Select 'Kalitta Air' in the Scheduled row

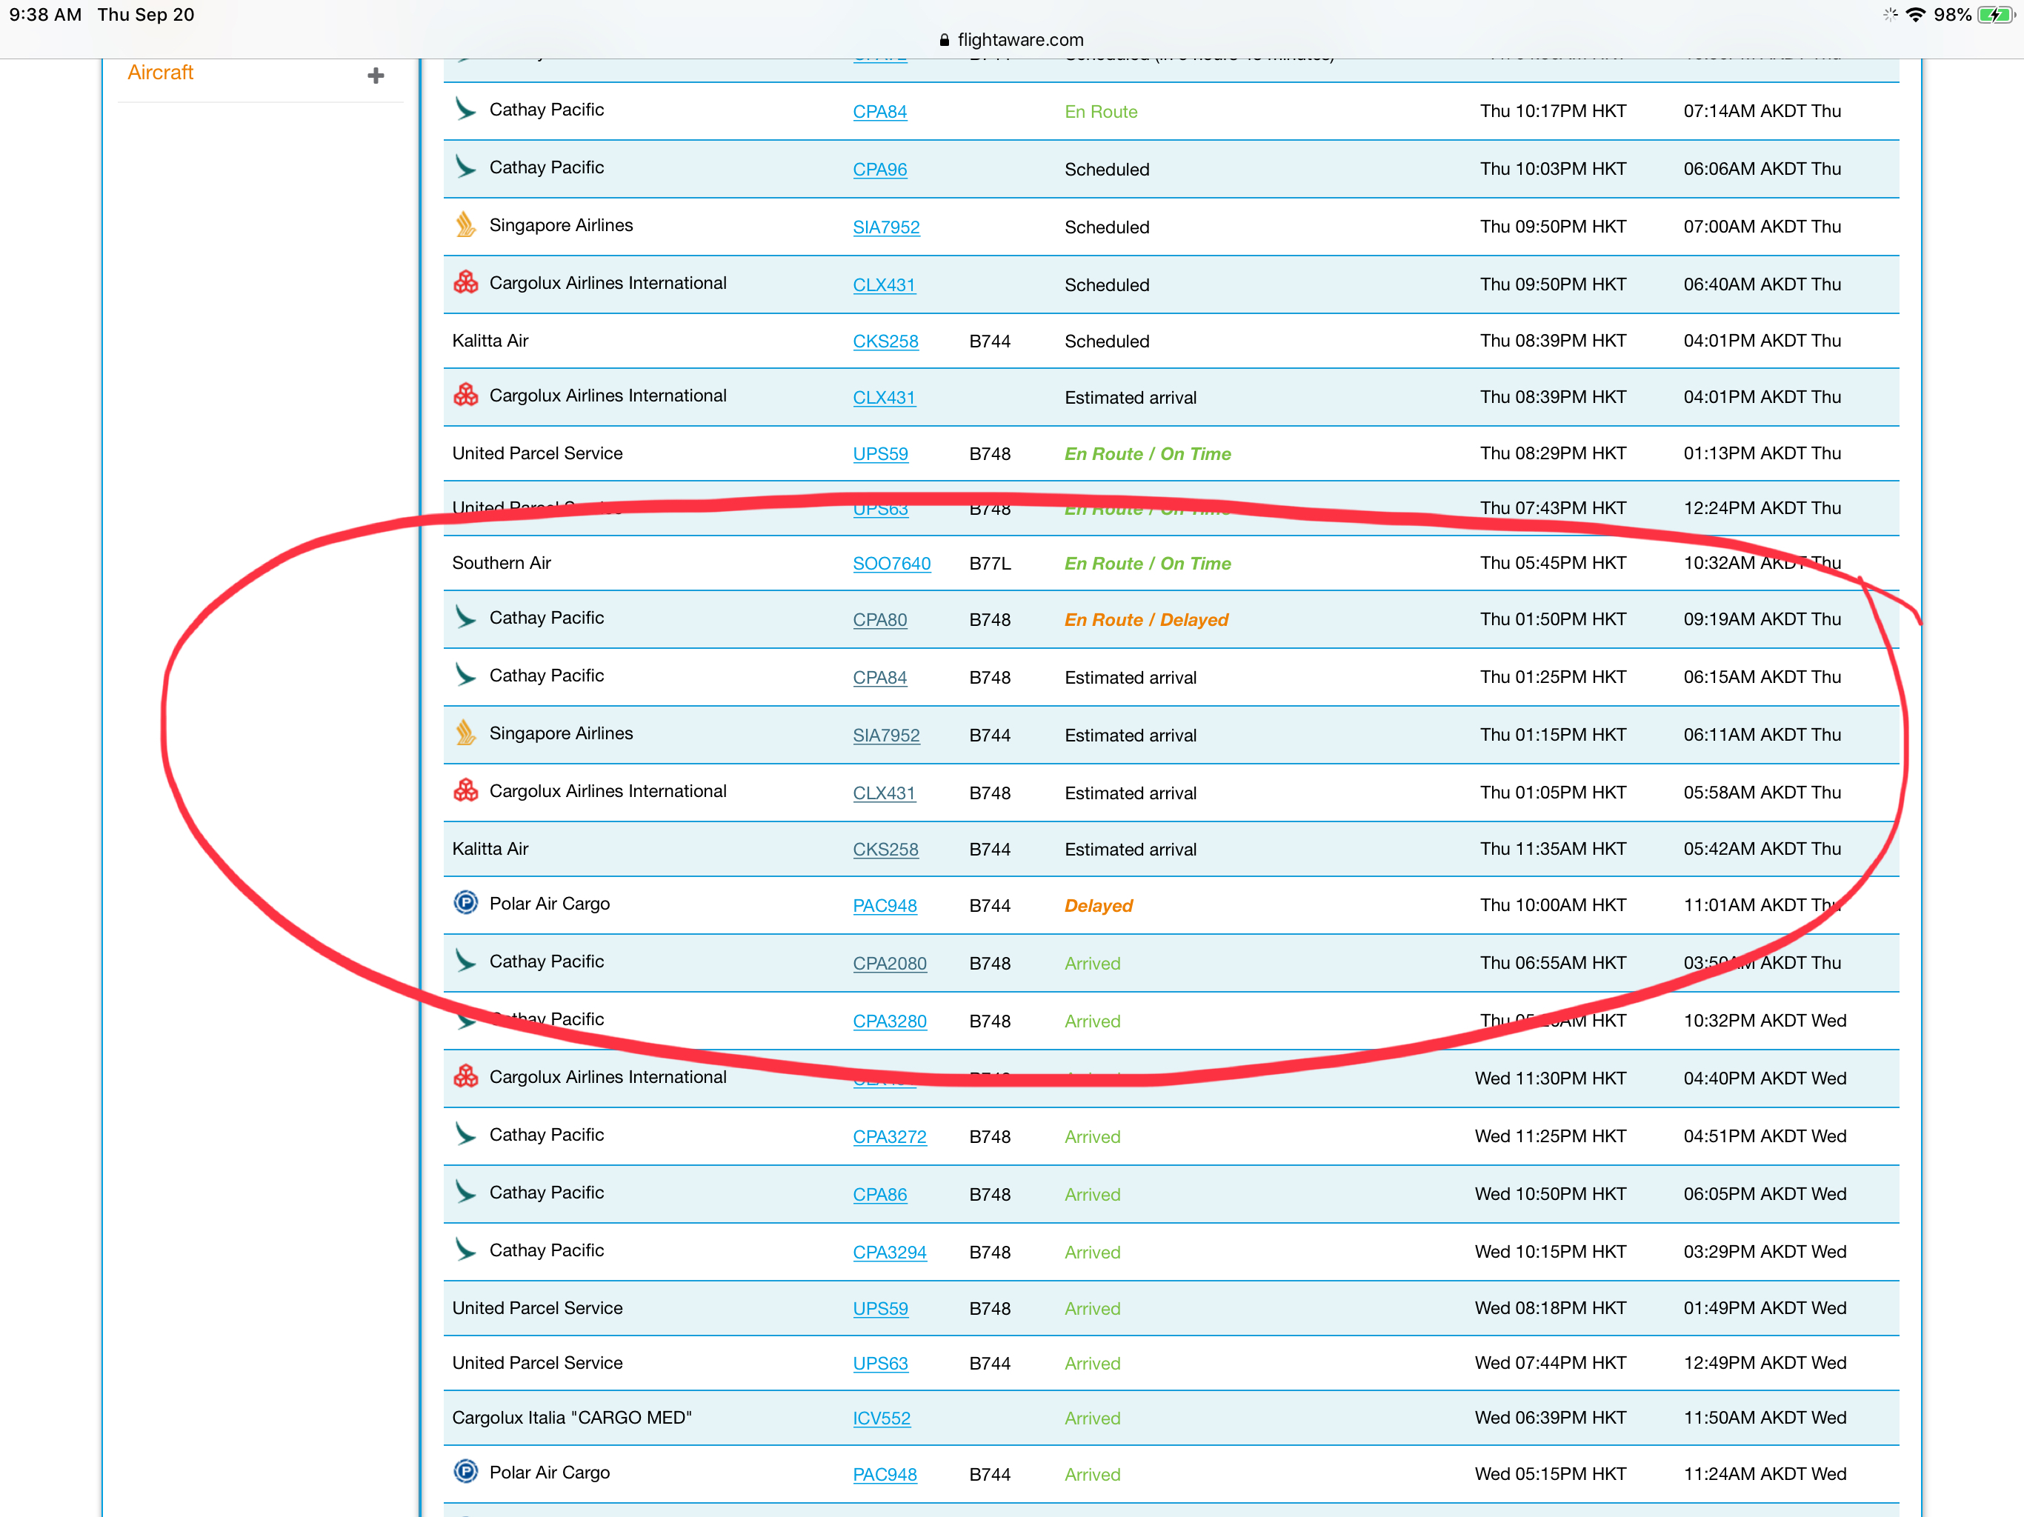click(x=490, y=341)
